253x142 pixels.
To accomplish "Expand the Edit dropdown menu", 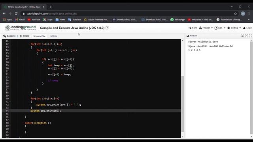I will [x=220, y=28].
